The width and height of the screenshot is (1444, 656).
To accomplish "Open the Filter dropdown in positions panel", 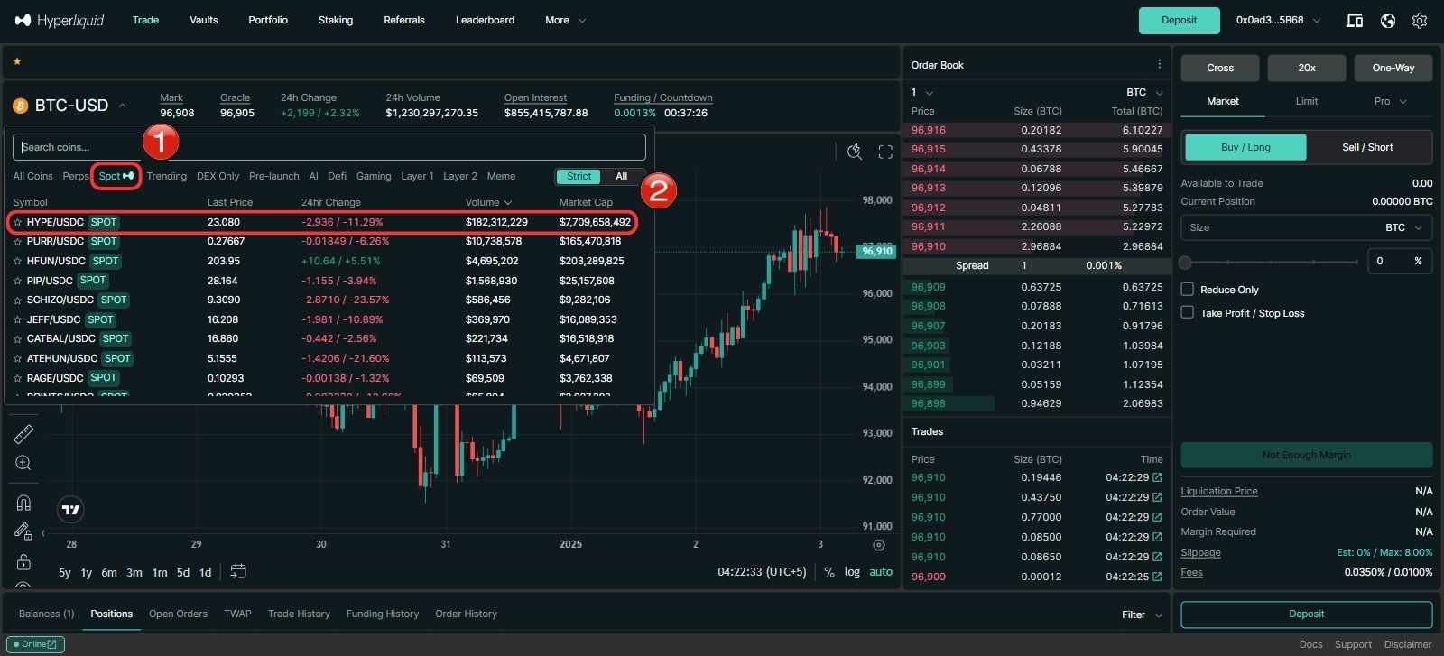I will click(x=1142, y=614).
